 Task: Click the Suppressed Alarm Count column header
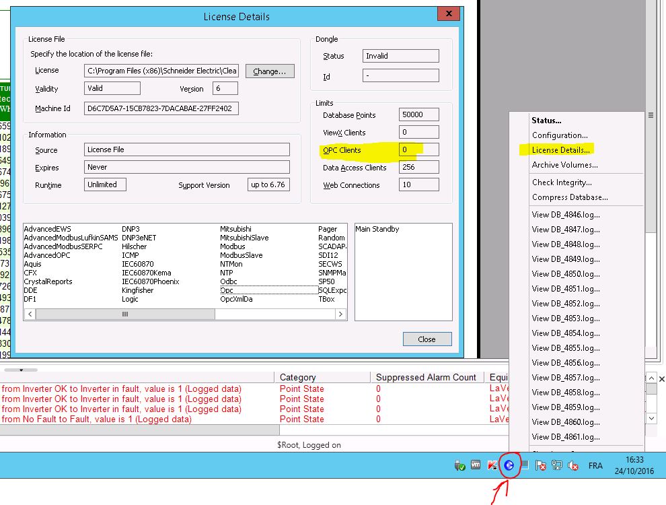[426, 377]
